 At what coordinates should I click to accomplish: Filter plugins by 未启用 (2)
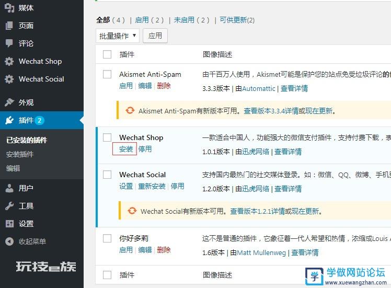[192, 20]
